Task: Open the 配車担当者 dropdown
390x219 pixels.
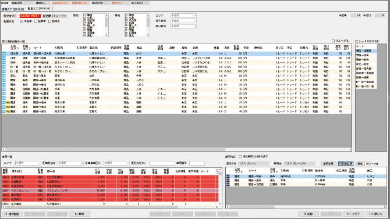Action: click(x=70, y=163)
